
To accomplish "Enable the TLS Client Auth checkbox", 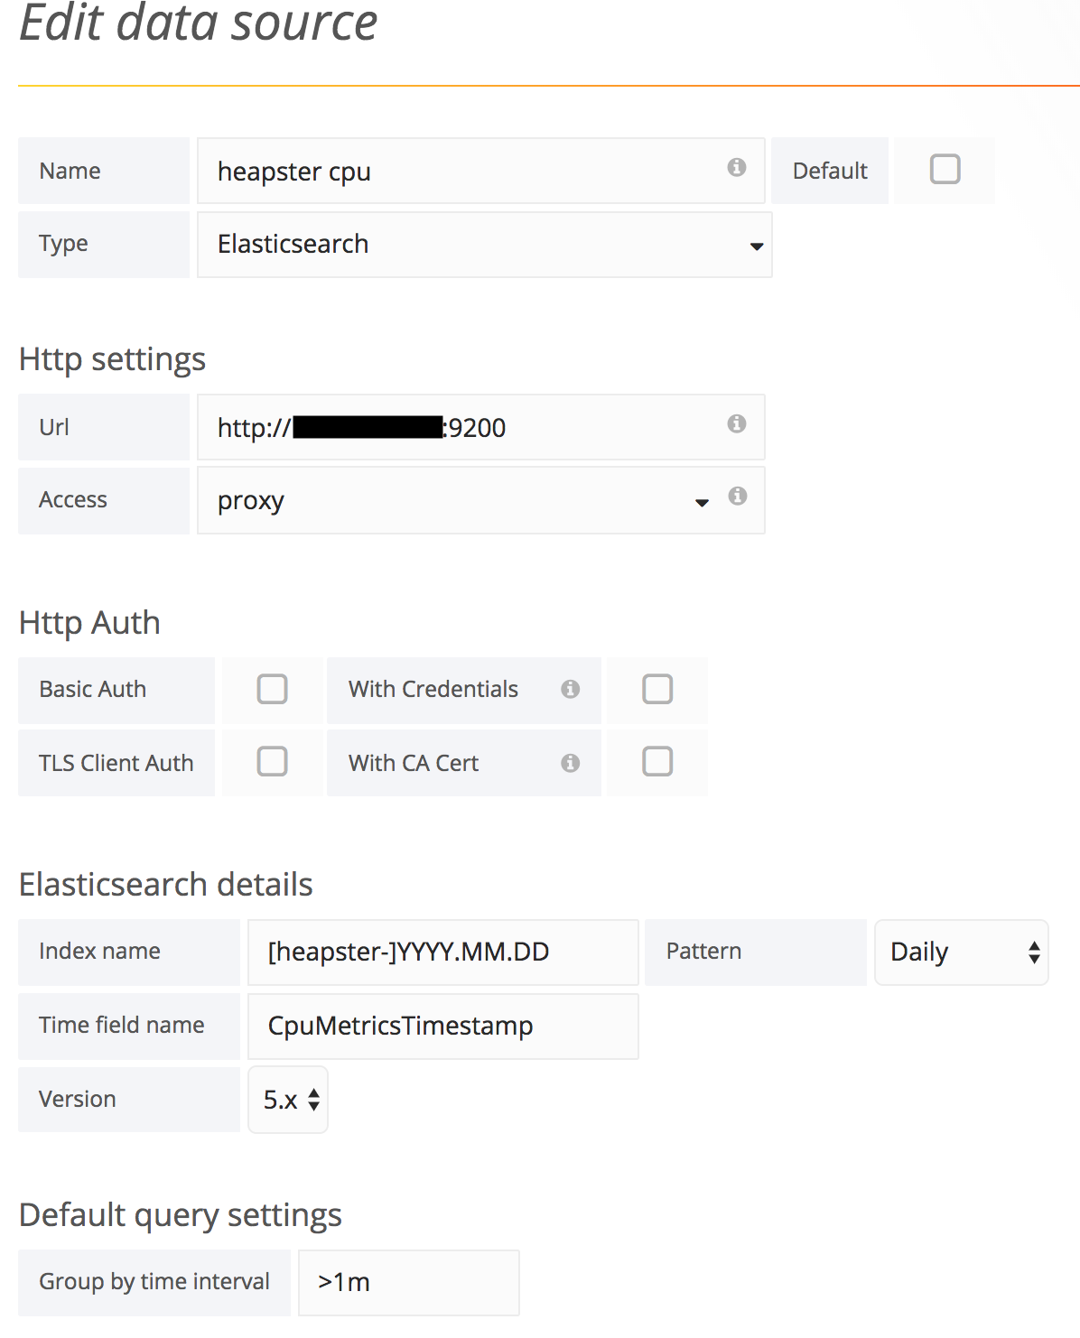I will 272,762.
